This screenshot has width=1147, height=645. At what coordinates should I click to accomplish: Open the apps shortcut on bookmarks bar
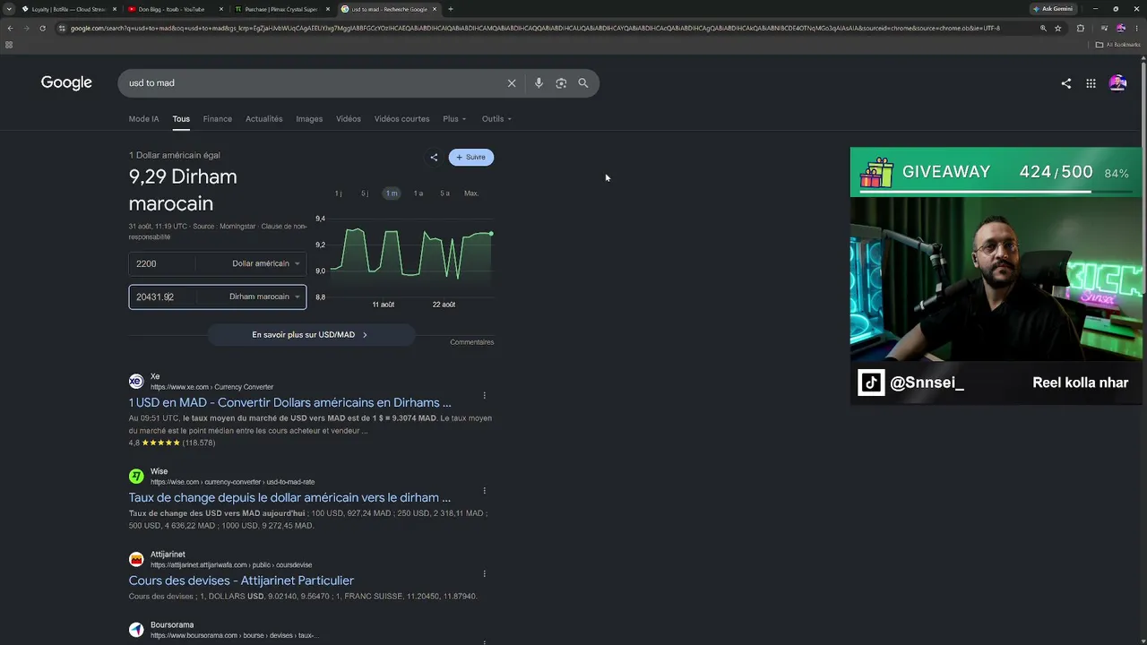[x=9, y=44]
